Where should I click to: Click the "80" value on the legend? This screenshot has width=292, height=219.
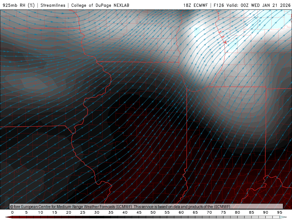[x=238, y=212]
